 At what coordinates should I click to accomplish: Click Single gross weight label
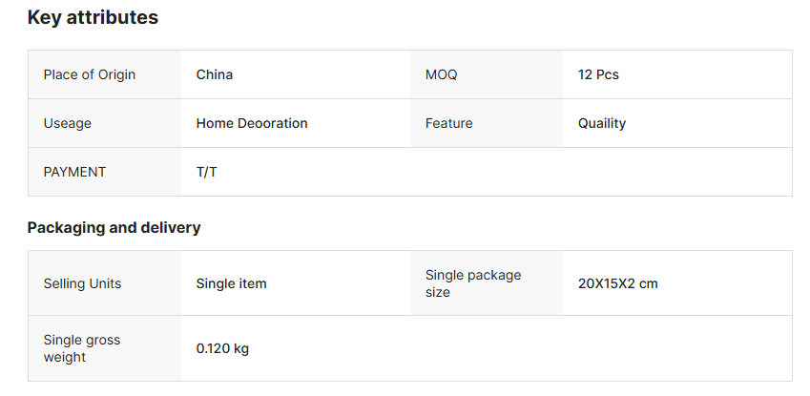click(x=82, y=348)
